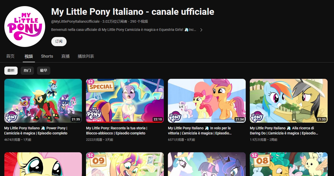Click the In volo per la vittoria title
This screenshot has width=334, height=176.
pyautogui.click(x=200, y=131)
